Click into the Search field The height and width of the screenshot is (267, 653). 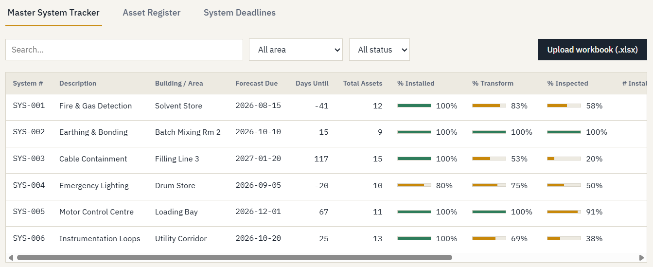point(124,50)
